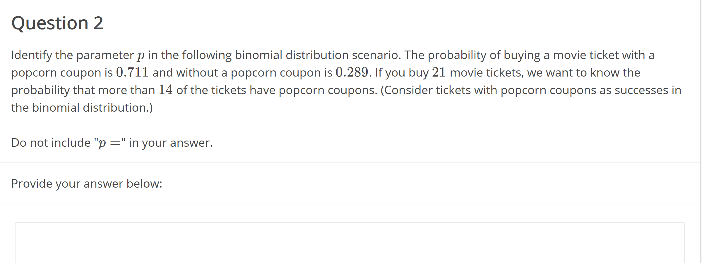Click inside the answer input box
Image resolution: width=702 pixels, height=263 pixels.
350,243
